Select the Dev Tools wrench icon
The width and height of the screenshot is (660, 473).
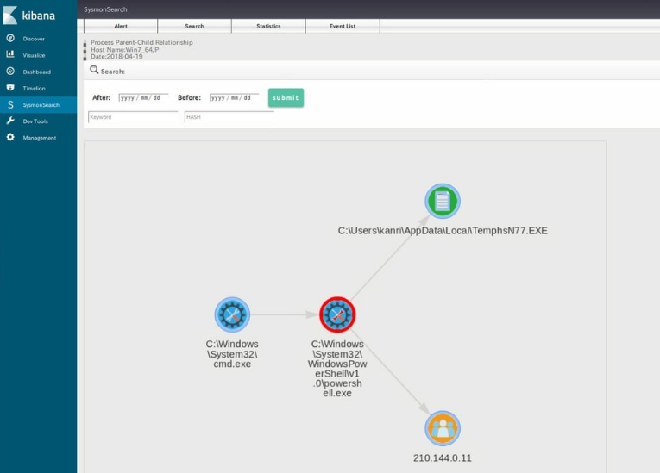(10, 121)
